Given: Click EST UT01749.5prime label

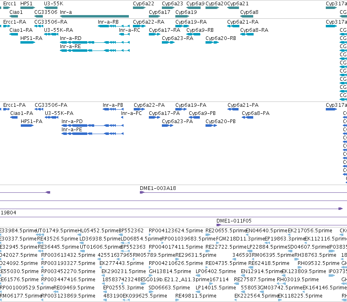Looking at the screenshot, I should coord(57,231).
